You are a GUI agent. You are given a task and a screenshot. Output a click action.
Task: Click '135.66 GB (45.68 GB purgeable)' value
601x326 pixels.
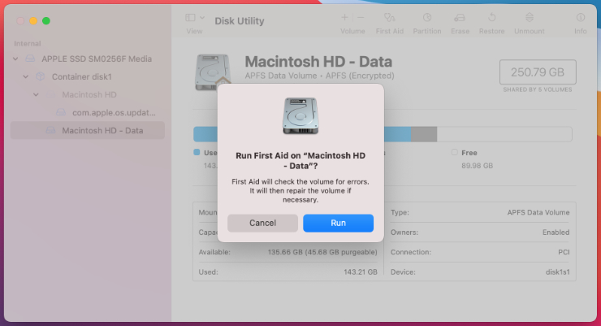point(322,252)
